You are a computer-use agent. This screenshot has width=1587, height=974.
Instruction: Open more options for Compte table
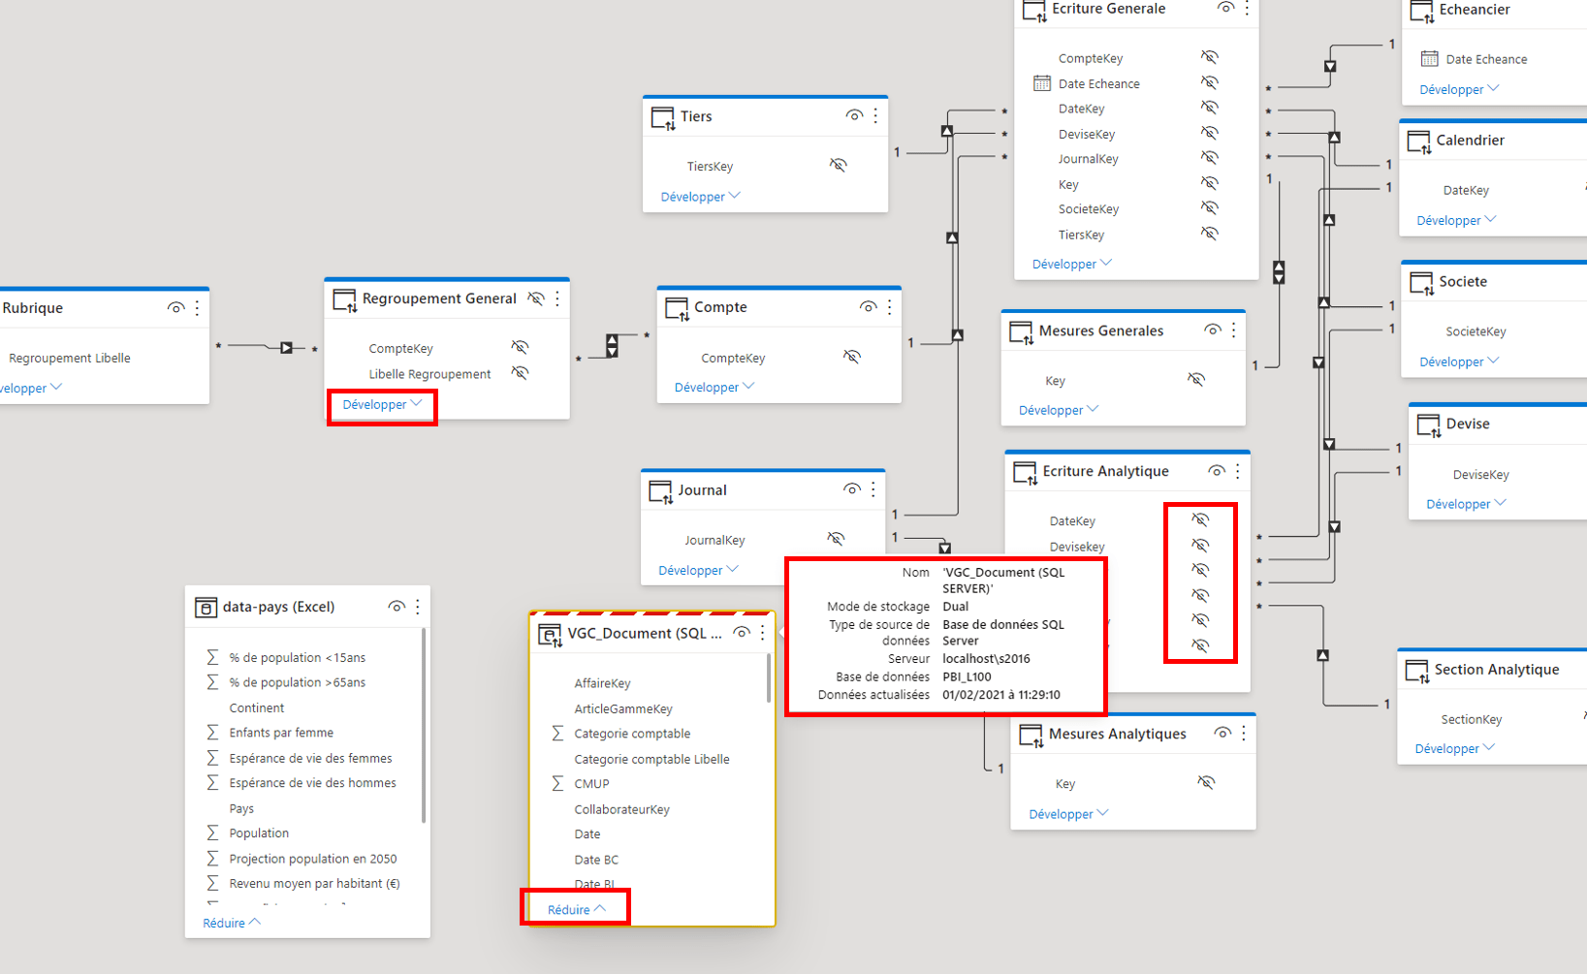pos(889,307)
